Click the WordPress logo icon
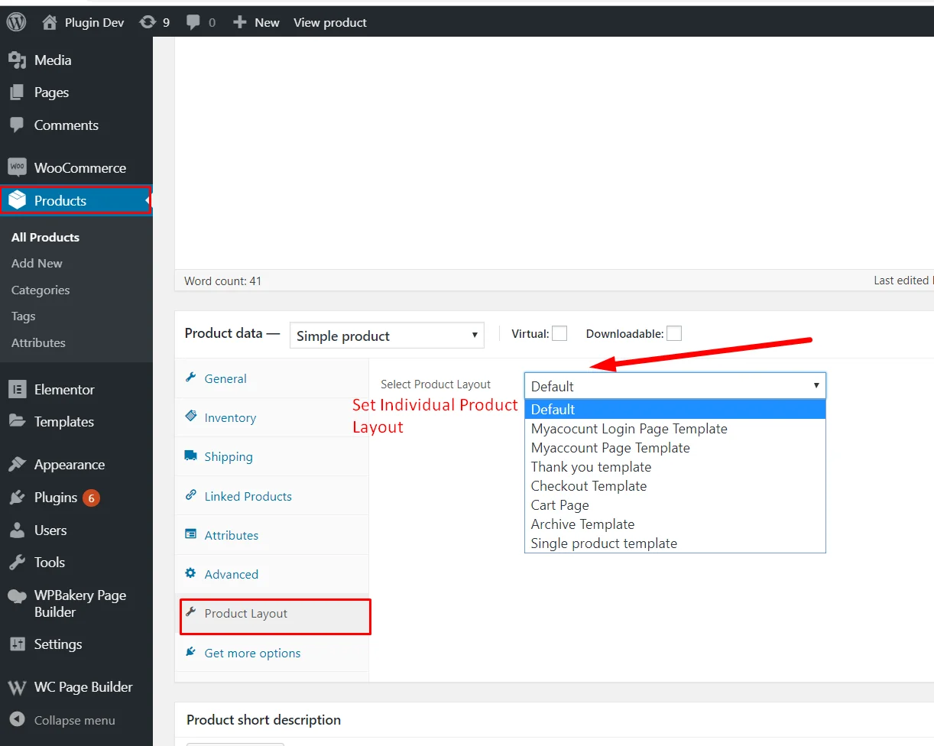This screenshot has width=934, height=746. pos(16,22)
